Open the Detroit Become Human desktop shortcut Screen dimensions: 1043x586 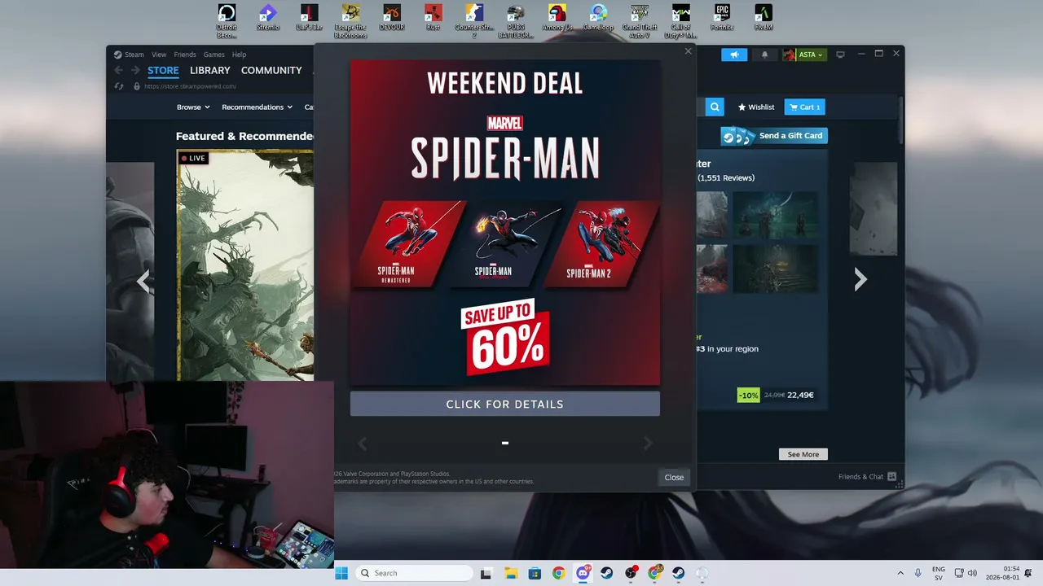click(x=227, y=21)
